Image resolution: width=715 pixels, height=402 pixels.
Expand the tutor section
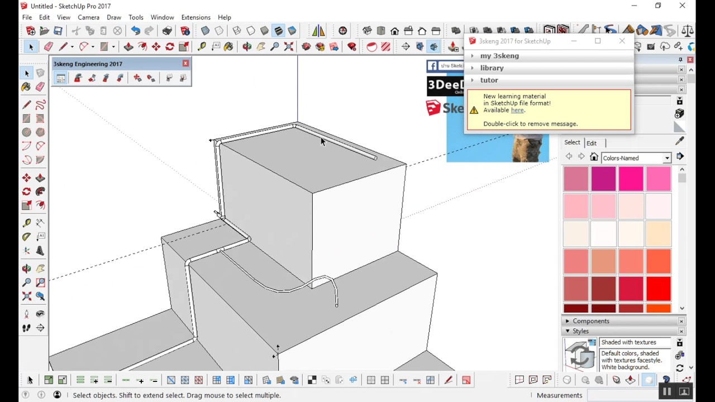549,80
